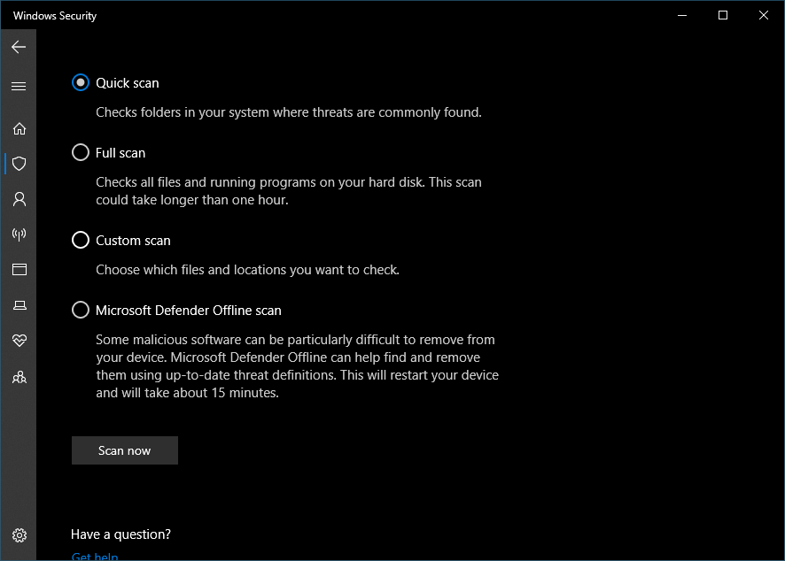Open Windows Security settings gear
The height and width of the screenshot is (561, 785).
click(x=19, y=535)
